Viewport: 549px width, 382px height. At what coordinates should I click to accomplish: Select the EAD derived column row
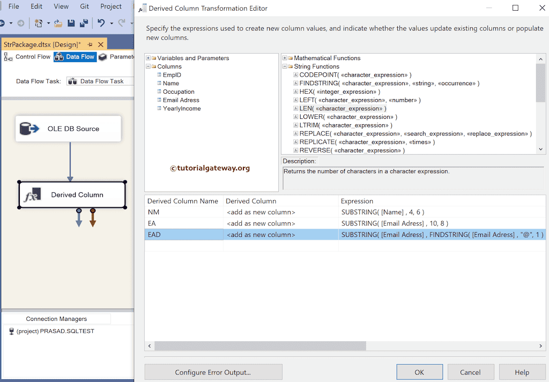pyautogui.click(x=184, y=234)
